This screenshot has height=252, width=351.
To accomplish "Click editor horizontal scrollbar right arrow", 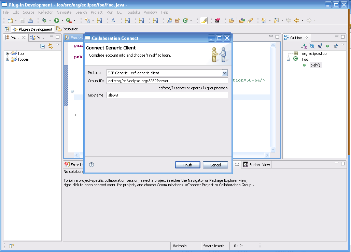I will pos(267,155).
